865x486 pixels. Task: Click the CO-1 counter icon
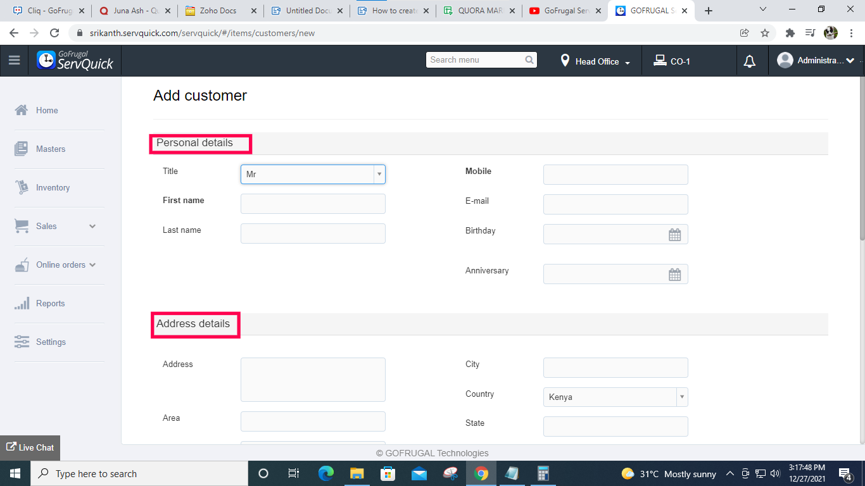point(660,61)
